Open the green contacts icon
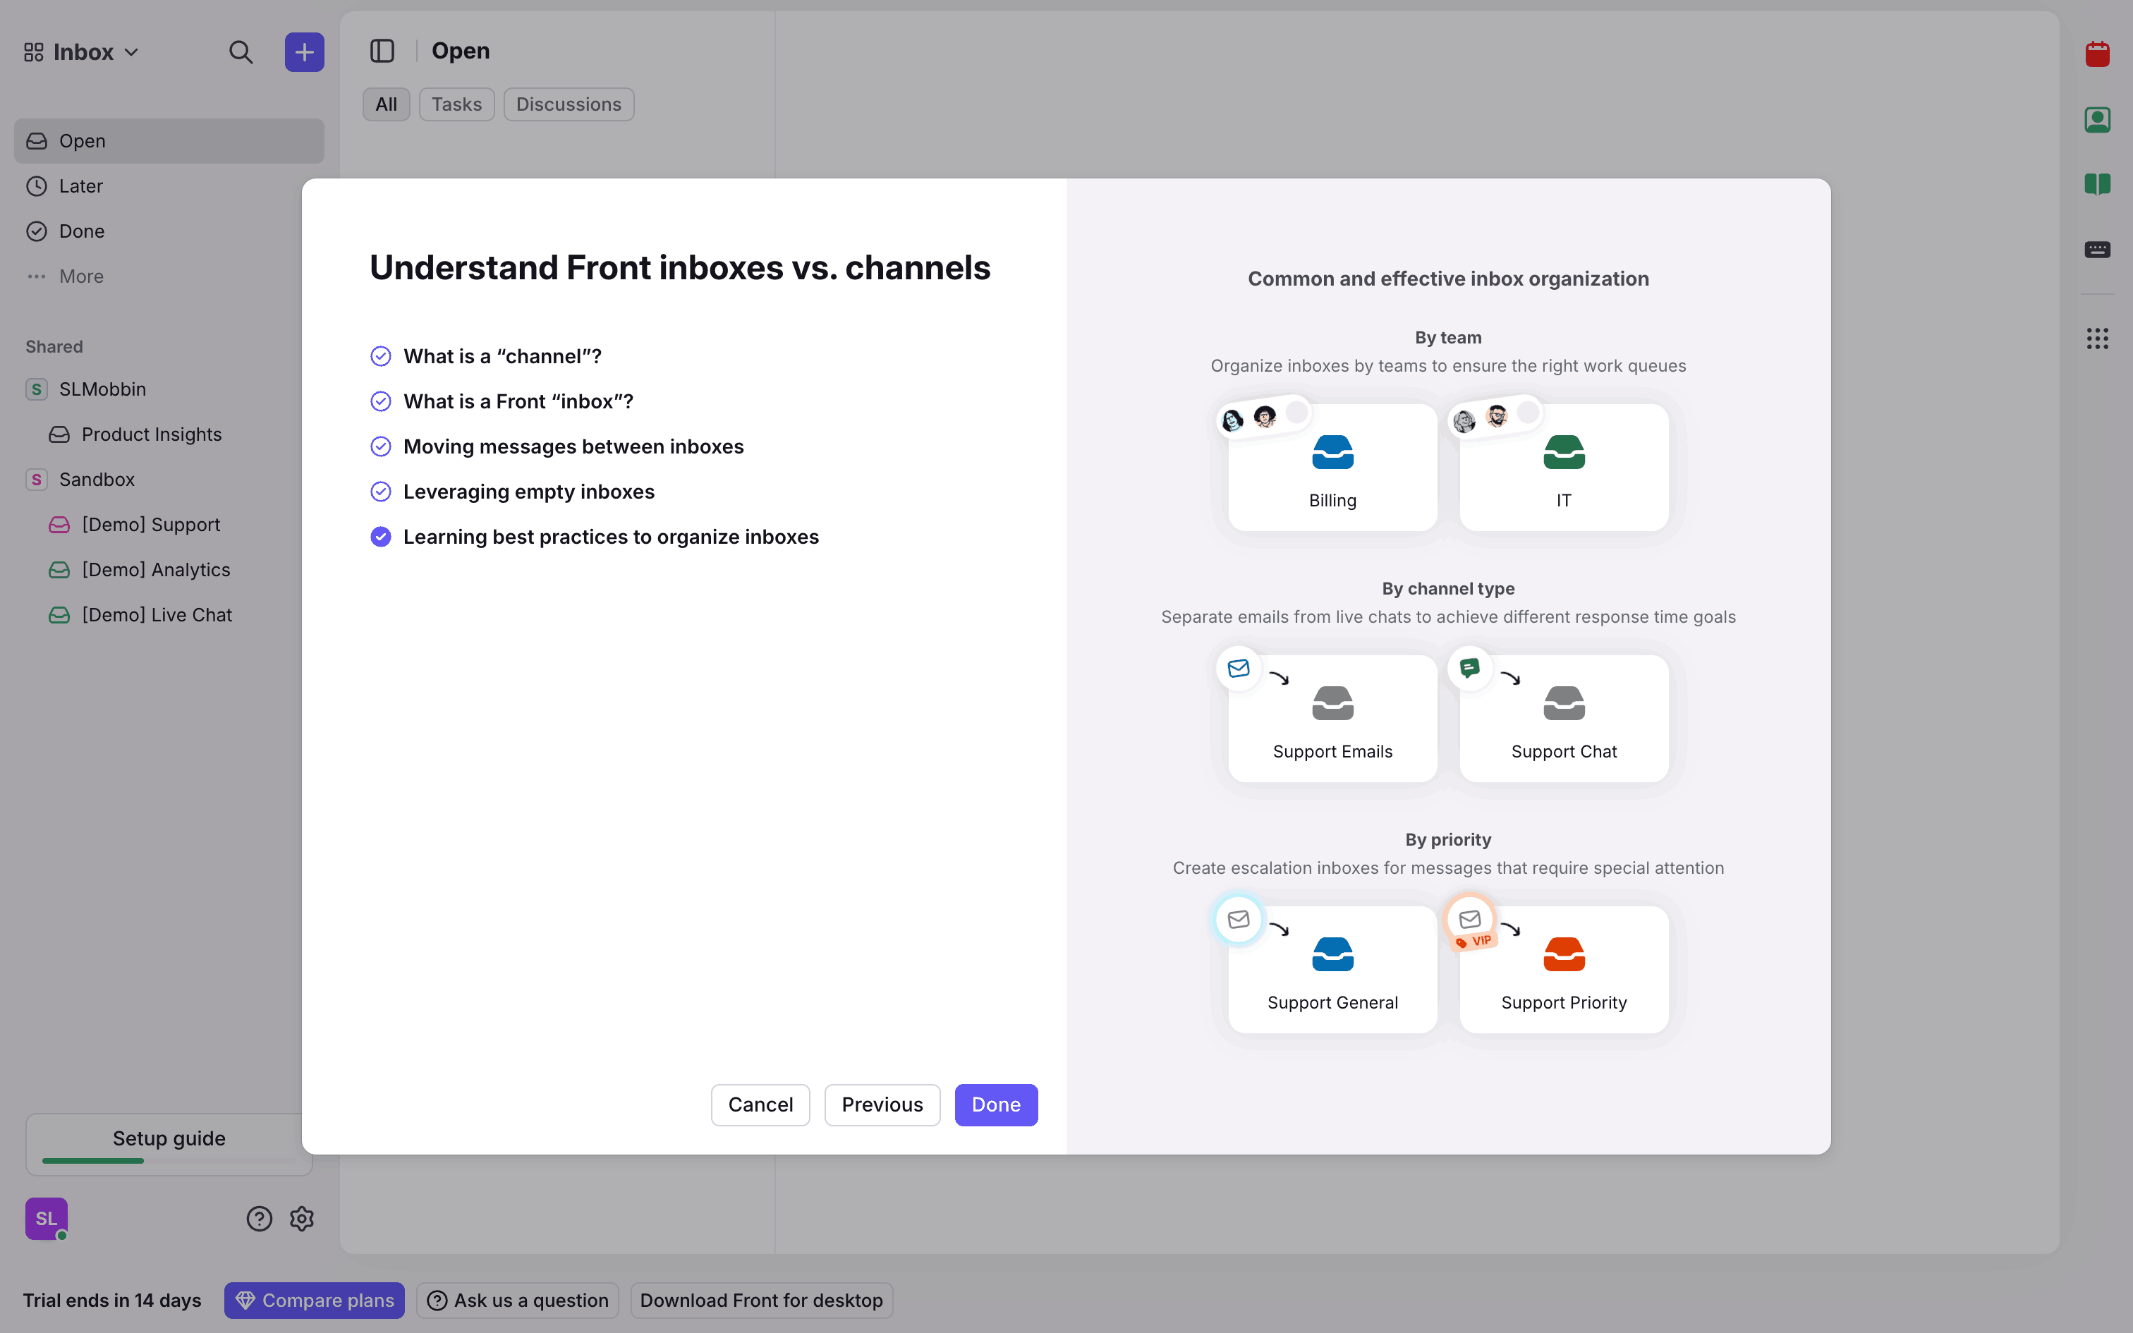 pos(2097,120)
